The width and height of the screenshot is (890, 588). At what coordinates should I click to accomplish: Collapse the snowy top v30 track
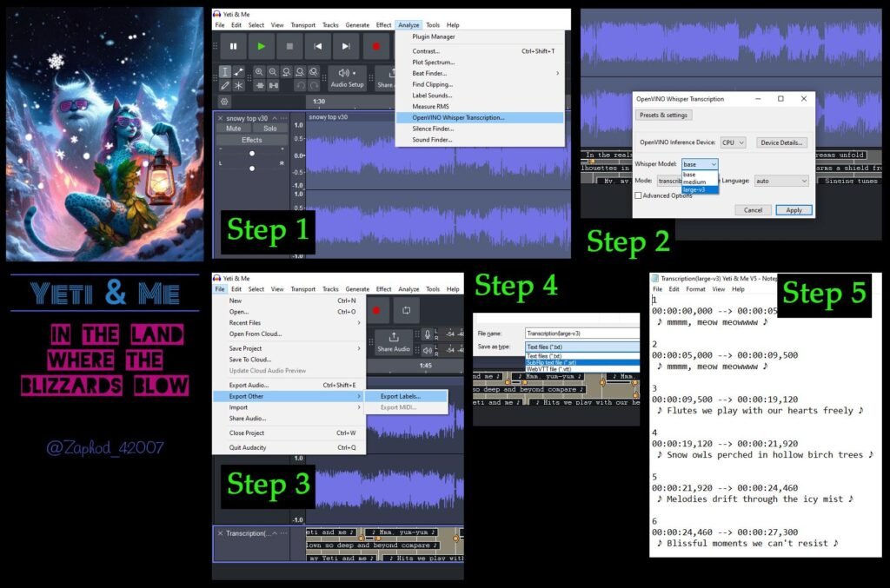pos(275,118)
